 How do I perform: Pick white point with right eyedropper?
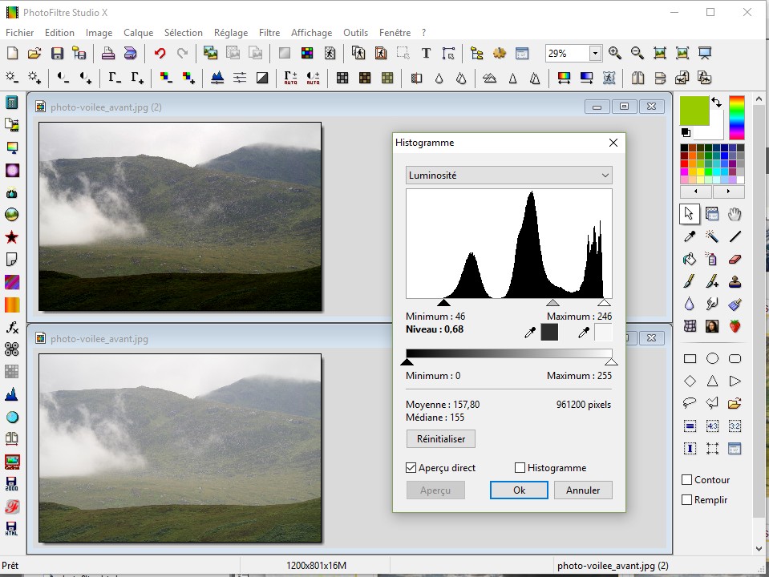tap(584, 333)
